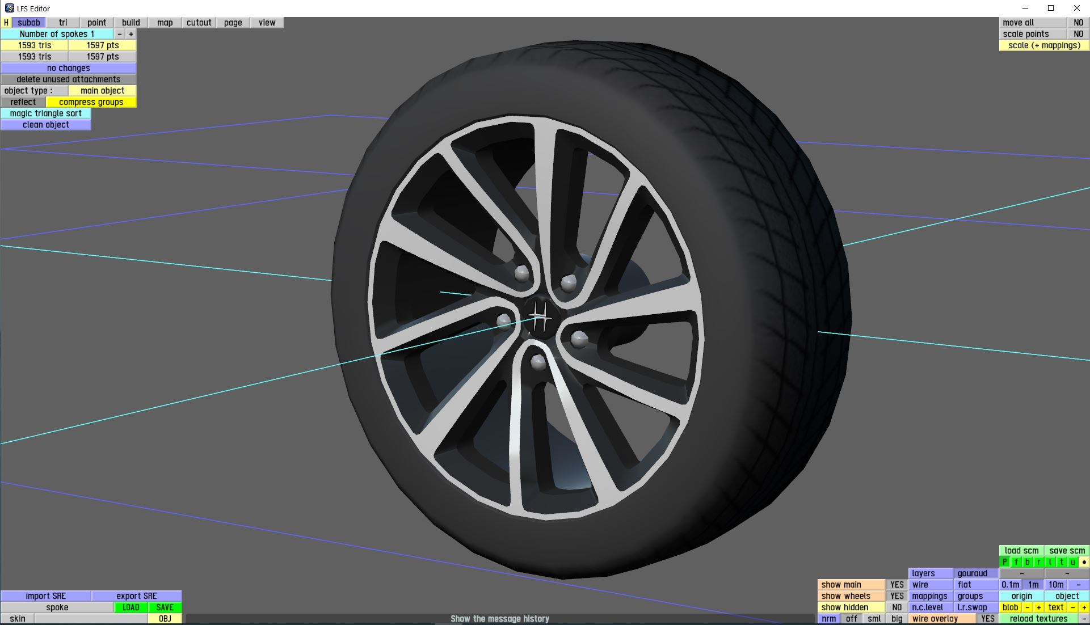Toggle wire overlay YES setting
The image size is (1090, 625).
point(987,619)
